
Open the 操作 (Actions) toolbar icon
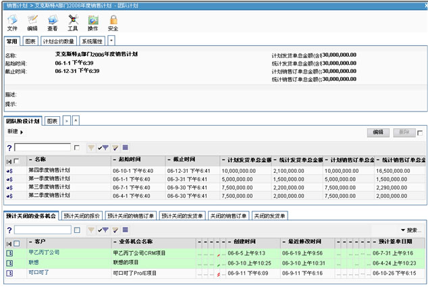coord(93,20)
